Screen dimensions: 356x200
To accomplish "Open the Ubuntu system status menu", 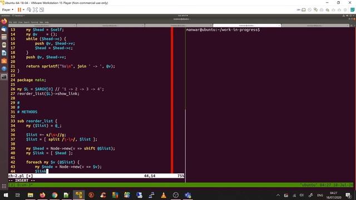I will tap(348, 16).
